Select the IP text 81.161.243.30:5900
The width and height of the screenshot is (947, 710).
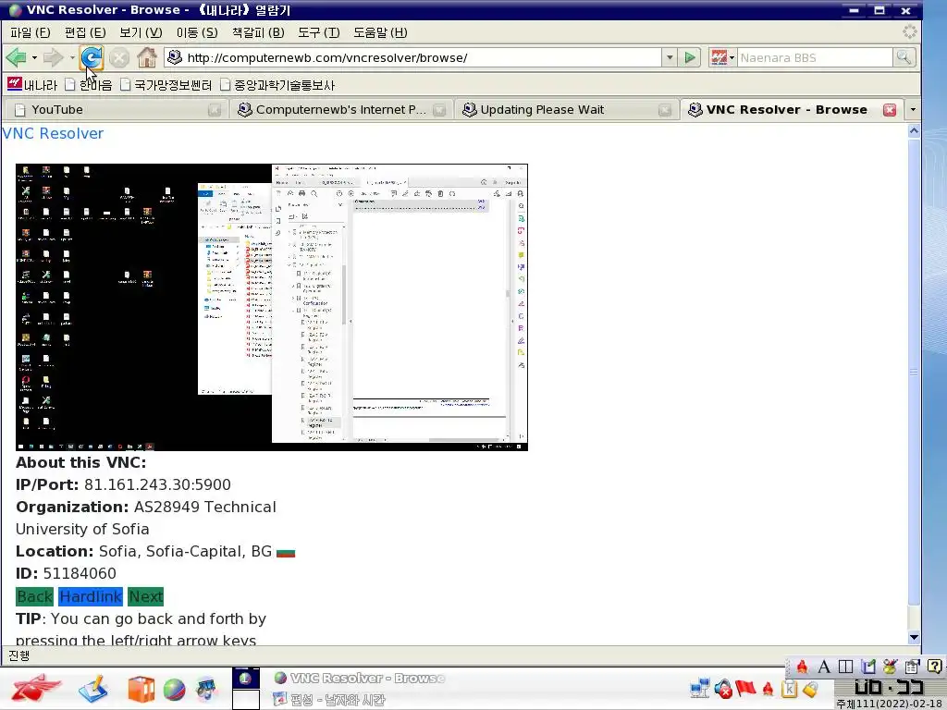(x=157, y=484)
